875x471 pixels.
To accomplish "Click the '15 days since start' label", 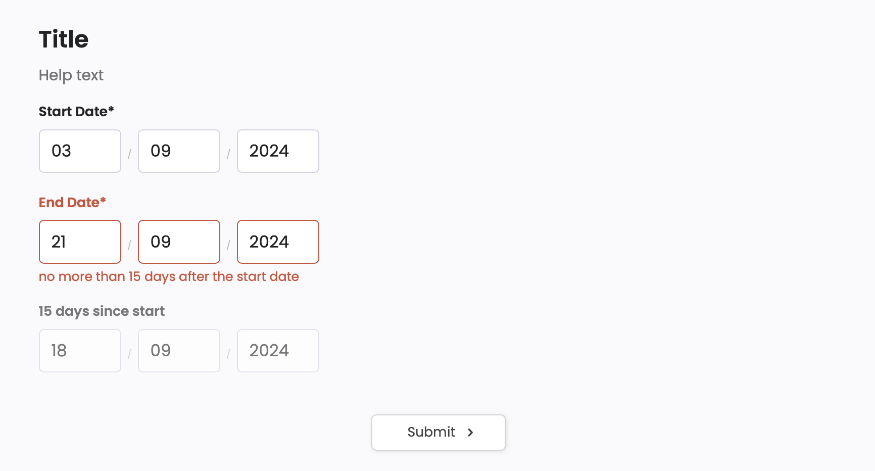I will click(x=102, y=311).
